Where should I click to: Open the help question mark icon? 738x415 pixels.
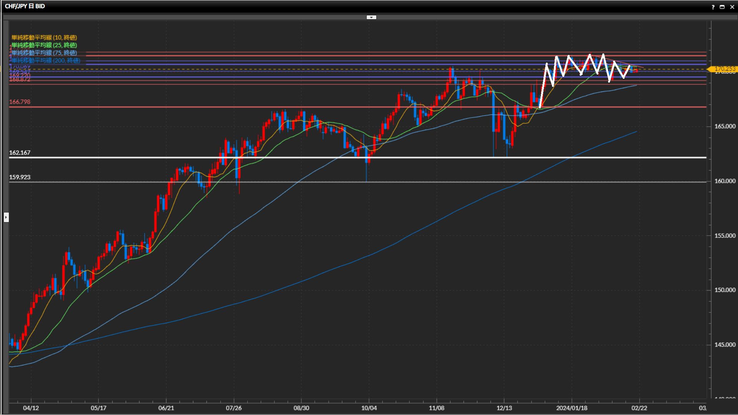tap(713, 7)
